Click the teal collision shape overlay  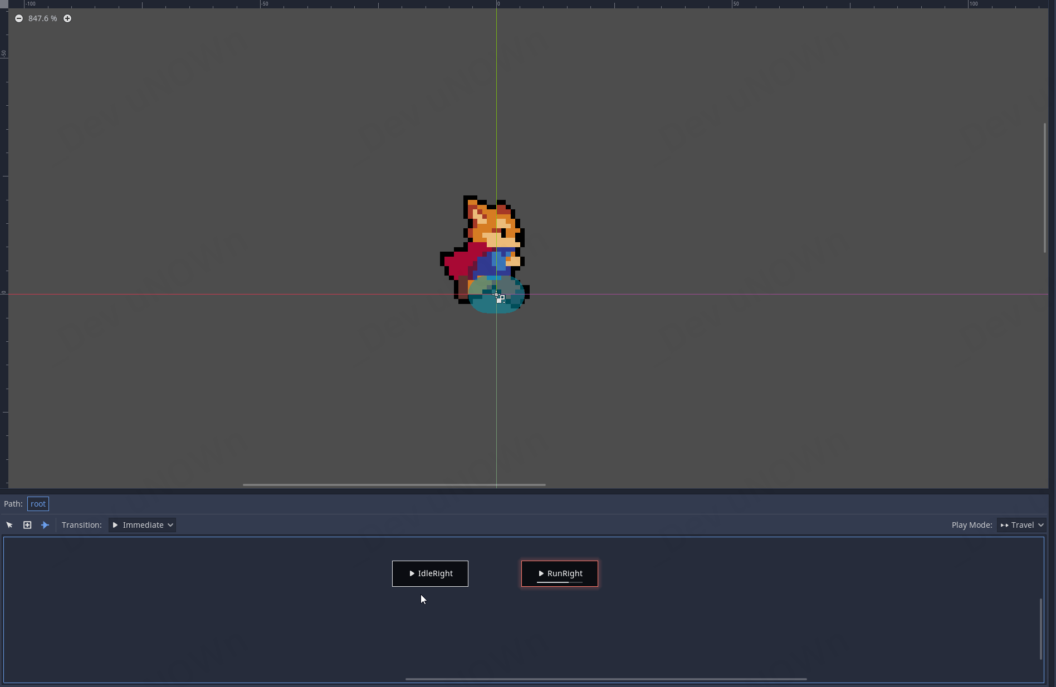point(497,295)
